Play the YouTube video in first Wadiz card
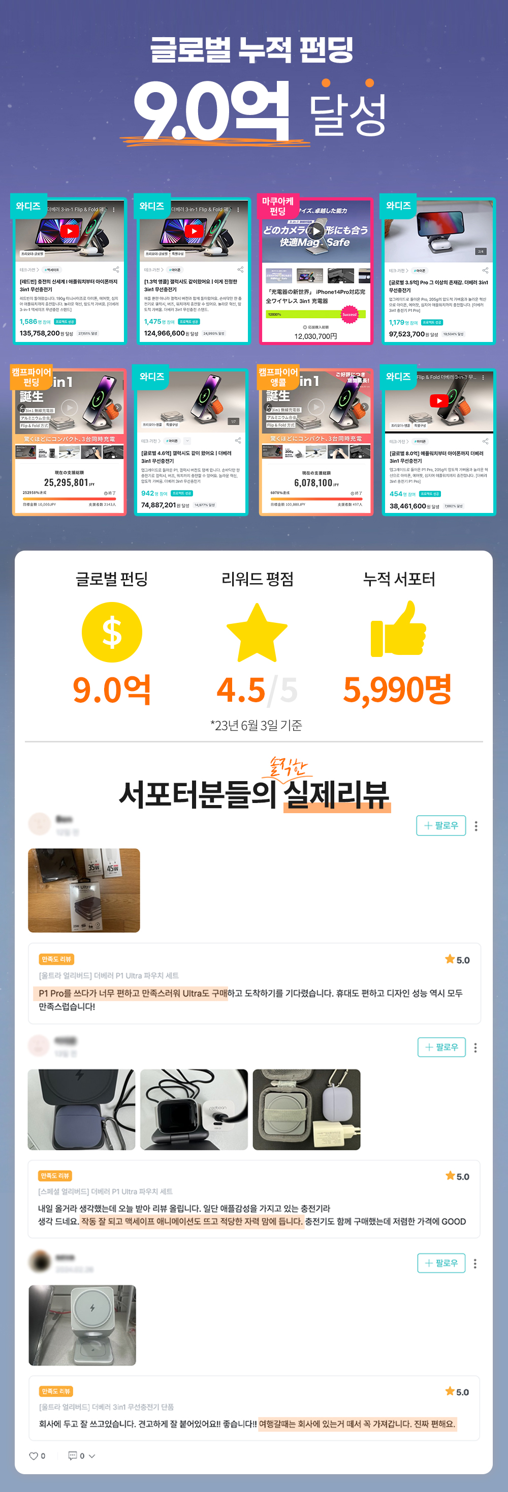 coord(70,231)
